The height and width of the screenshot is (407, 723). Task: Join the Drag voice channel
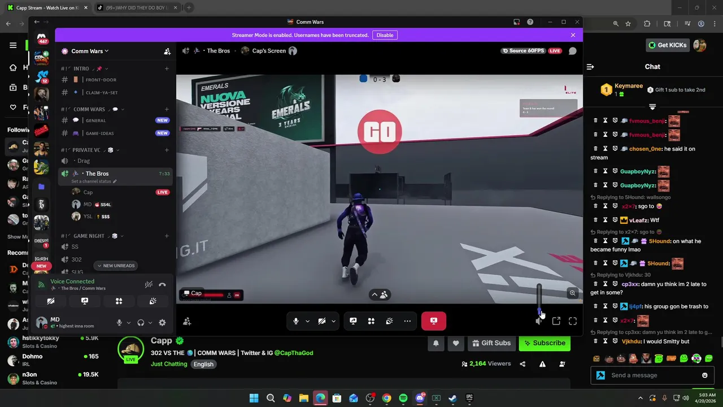tap(116, 161)
